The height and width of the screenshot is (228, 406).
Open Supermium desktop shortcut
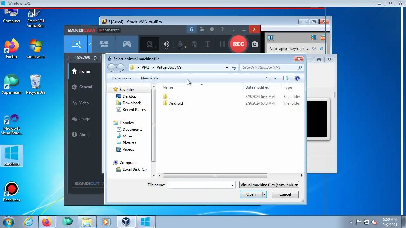[12, 85]
